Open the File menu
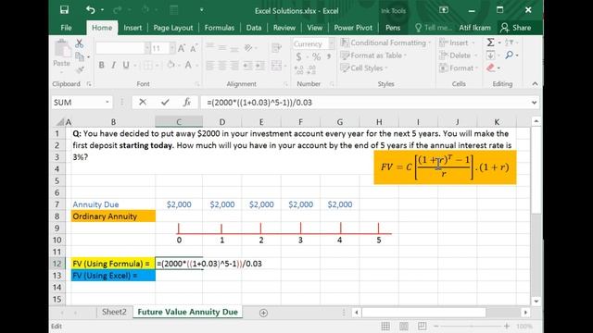 click(x=66, y=28)
